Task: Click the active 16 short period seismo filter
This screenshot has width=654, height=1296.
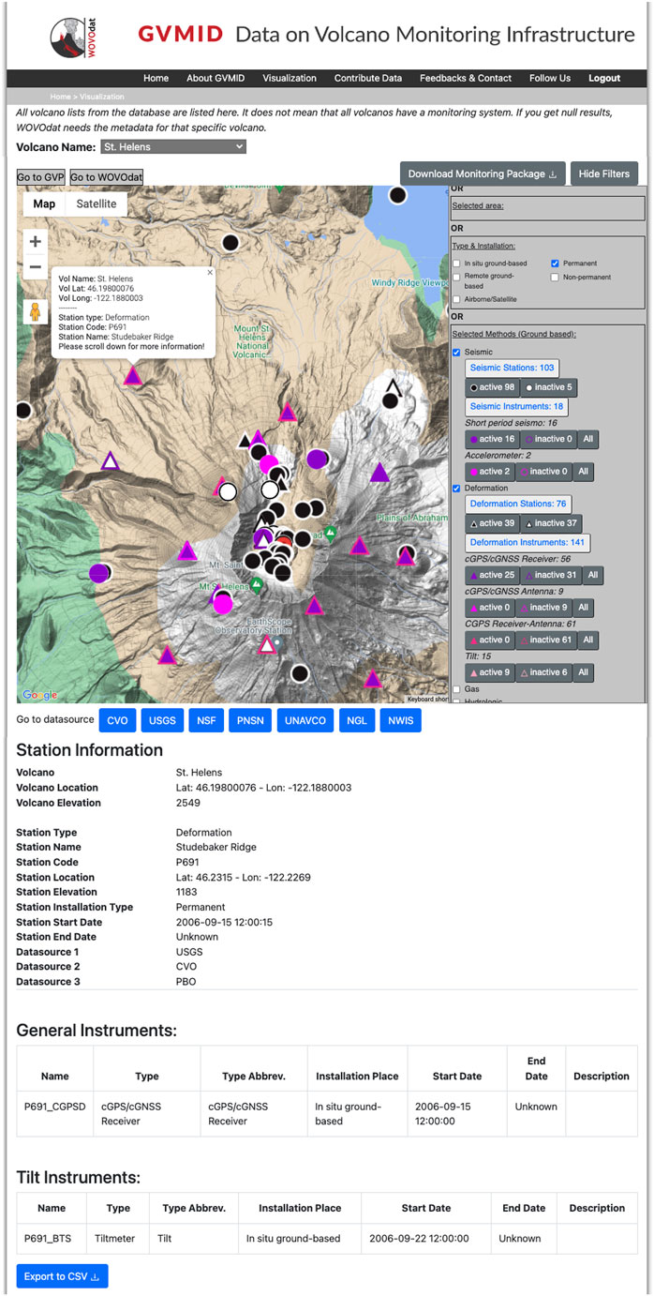Action: pos(492,439)
